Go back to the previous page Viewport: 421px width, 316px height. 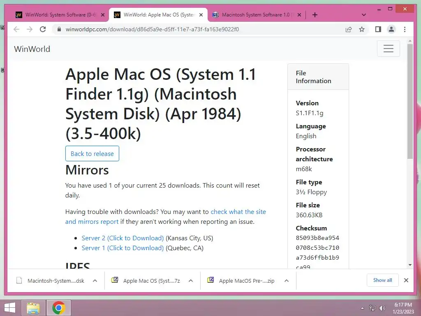tap(16, 29)
